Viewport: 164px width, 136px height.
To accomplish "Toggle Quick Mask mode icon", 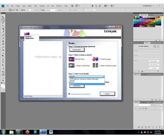I will pos(3,90).
